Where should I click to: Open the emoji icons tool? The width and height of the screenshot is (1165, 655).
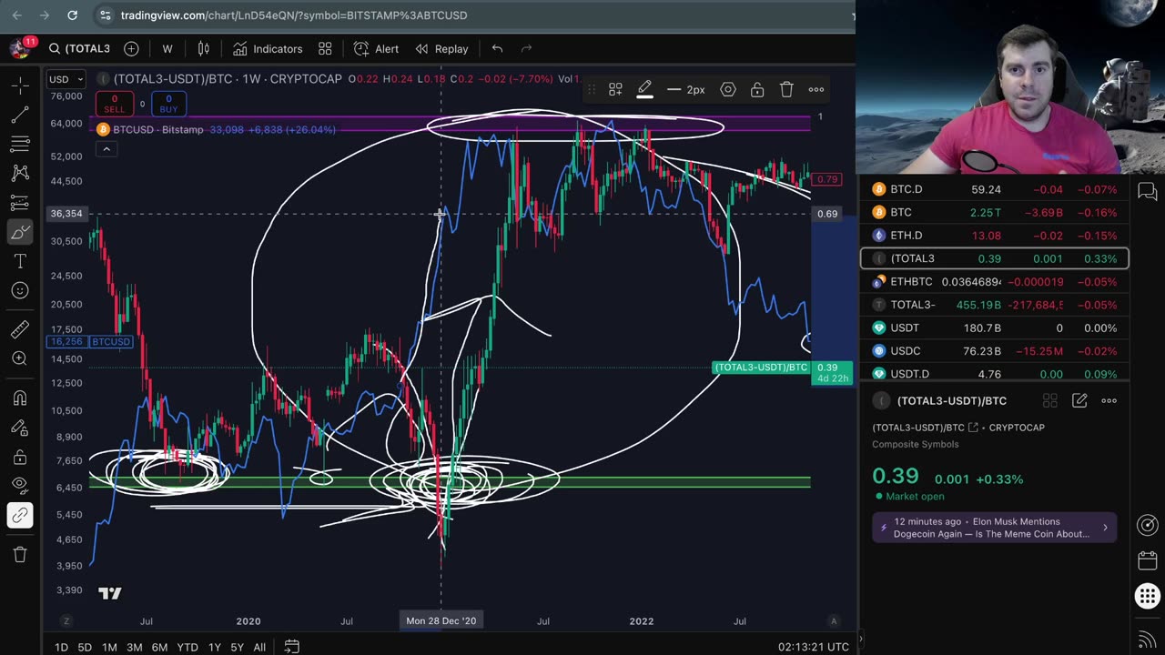[20, 290]
